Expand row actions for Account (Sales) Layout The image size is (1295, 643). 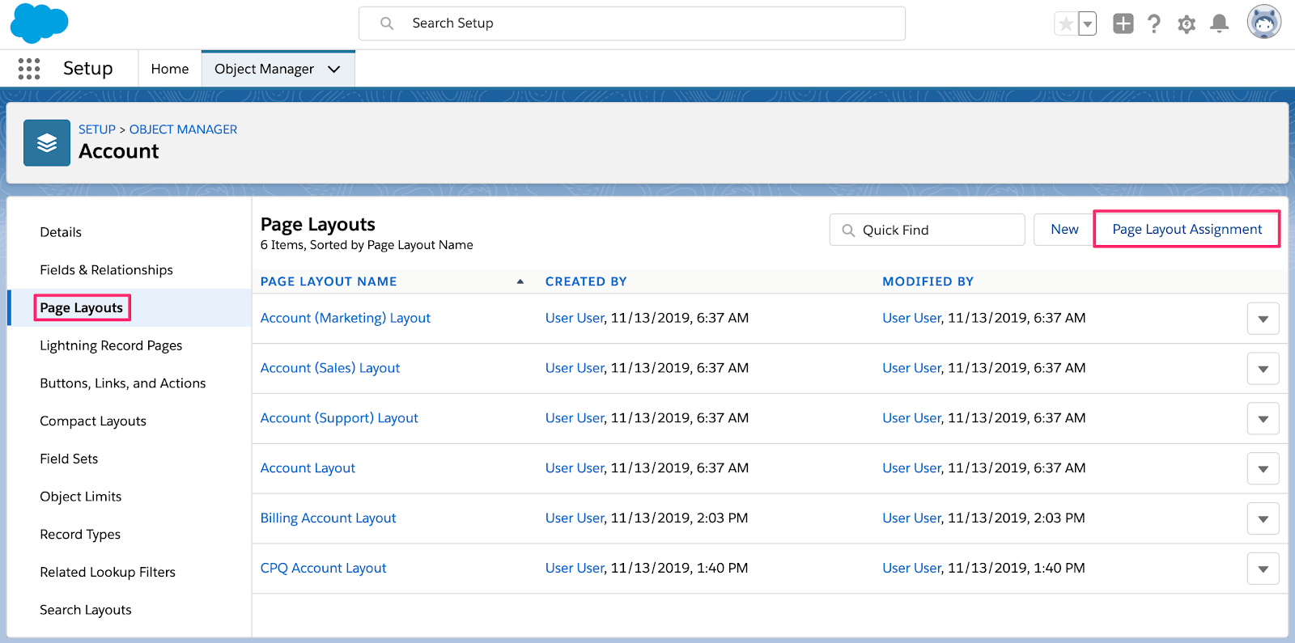tap(1263, 369)
